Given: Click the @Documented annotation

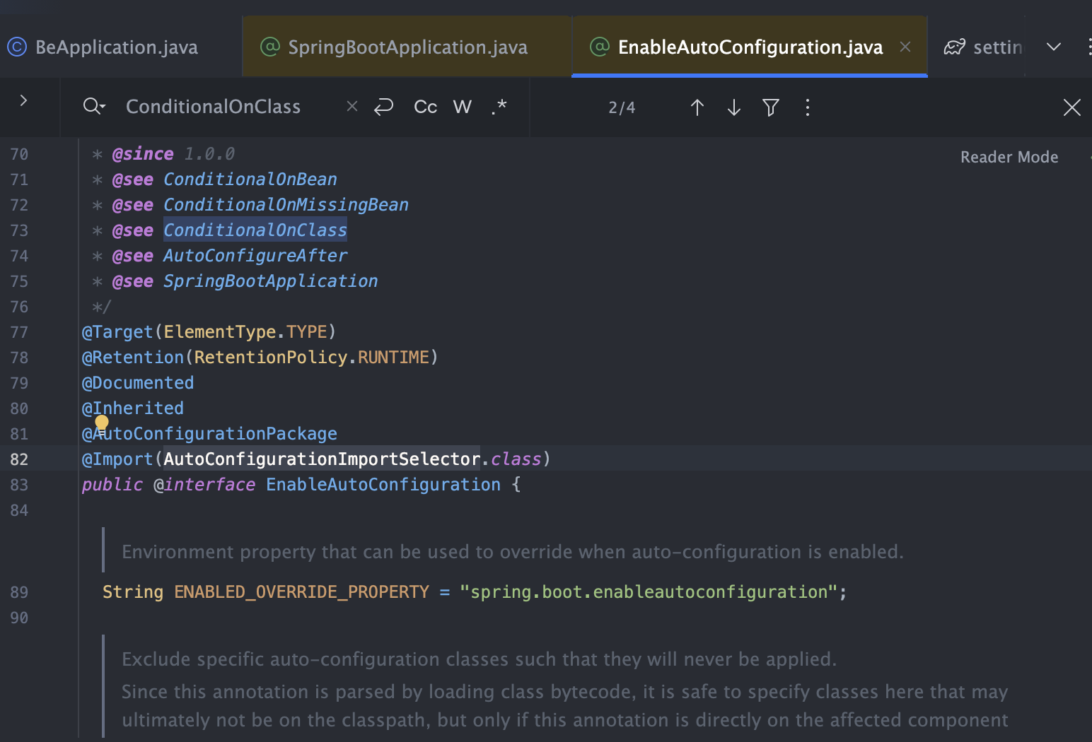Looking at the screenshot, I should [x=138, y=383].
